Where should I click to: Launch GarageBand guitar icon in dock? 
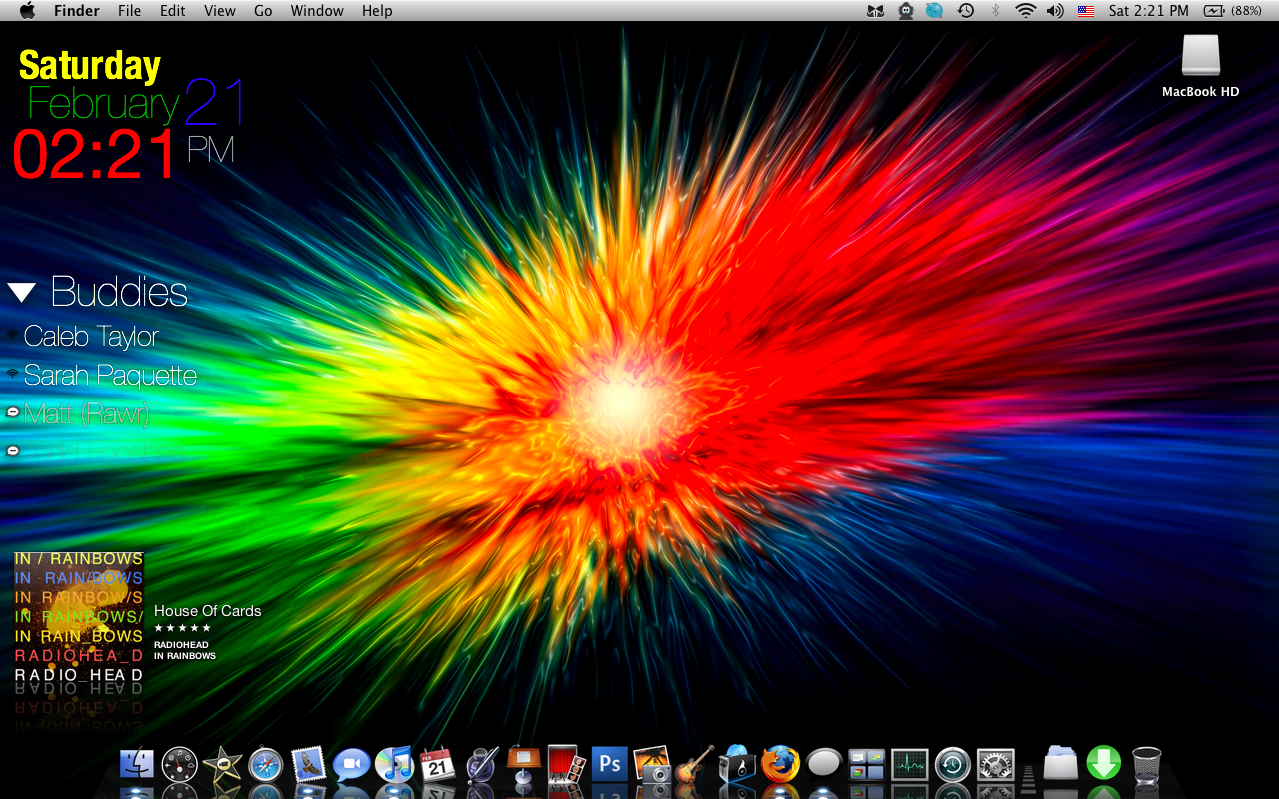pyautogui.click(x=694, y=765)
